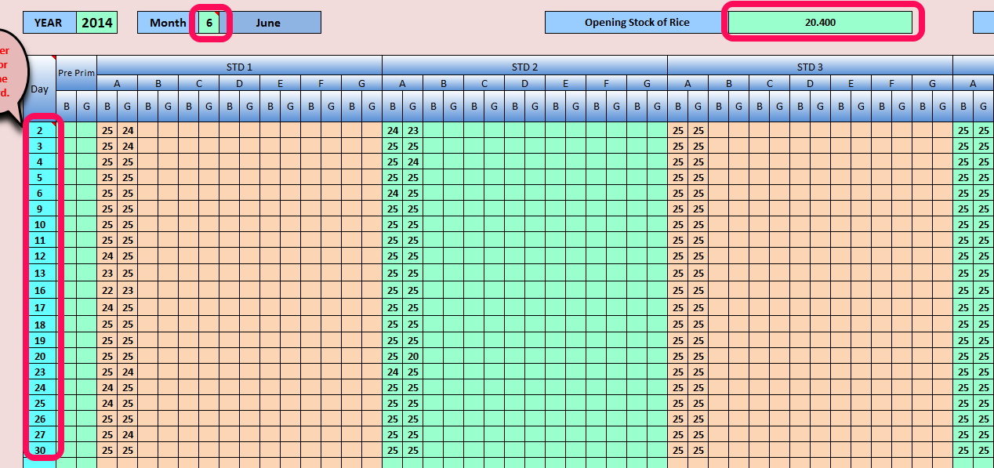Click day 23 in the Day column
The image size is (994, 468).
tap(39, 372)
